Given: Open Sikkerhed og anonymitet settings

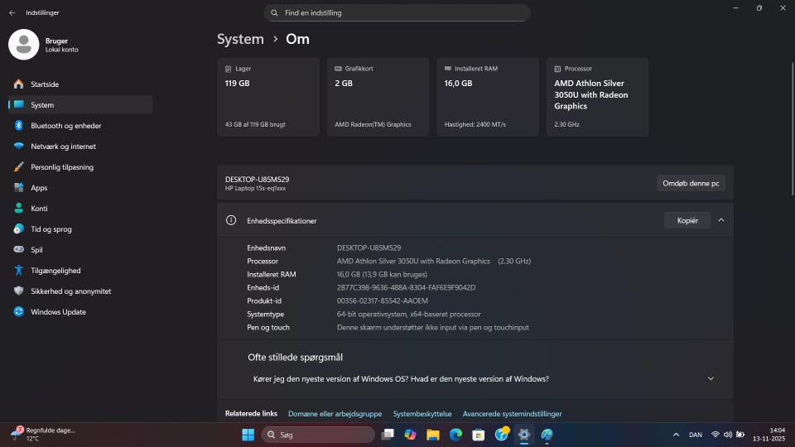Looking at the screenshot, I should point(70,291).
